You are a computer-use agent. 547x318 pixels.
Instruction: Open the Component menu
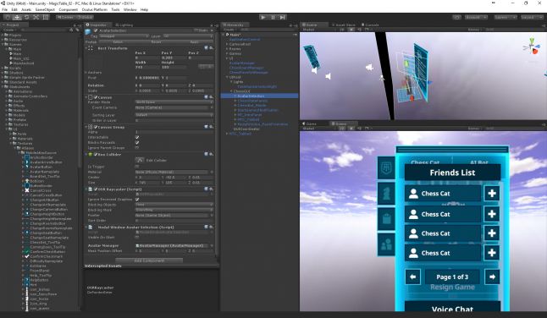[68, 10]
